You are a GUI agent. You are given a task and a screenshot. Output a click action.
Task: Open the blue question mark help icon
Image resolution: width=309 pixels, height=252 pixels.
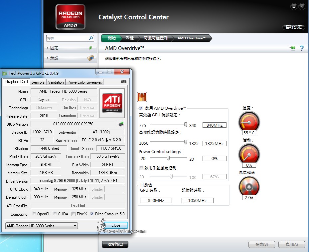click(x=302, y=48)
